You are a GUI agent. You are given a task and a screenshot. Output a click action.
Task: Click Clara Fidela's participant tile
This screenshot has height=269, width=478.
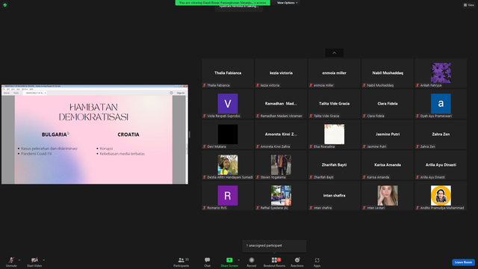coord(388,104)
